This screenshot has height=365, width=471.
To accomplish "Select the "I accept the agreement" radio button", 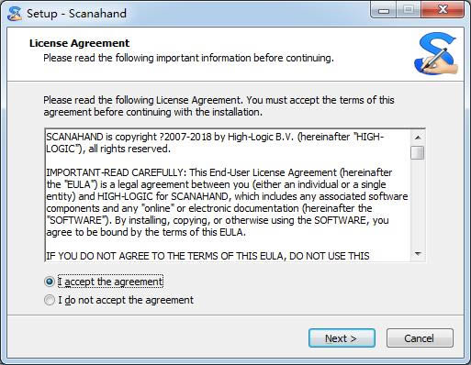I will [50, 282].
